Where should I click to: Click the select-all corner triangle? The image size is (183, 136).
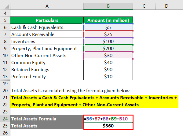point(7,6)
